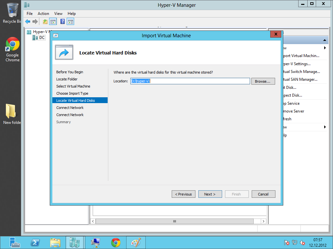
Task: Collapse the Actions pane section arrow
Action: pyautogui.click(x=325, y=40)
